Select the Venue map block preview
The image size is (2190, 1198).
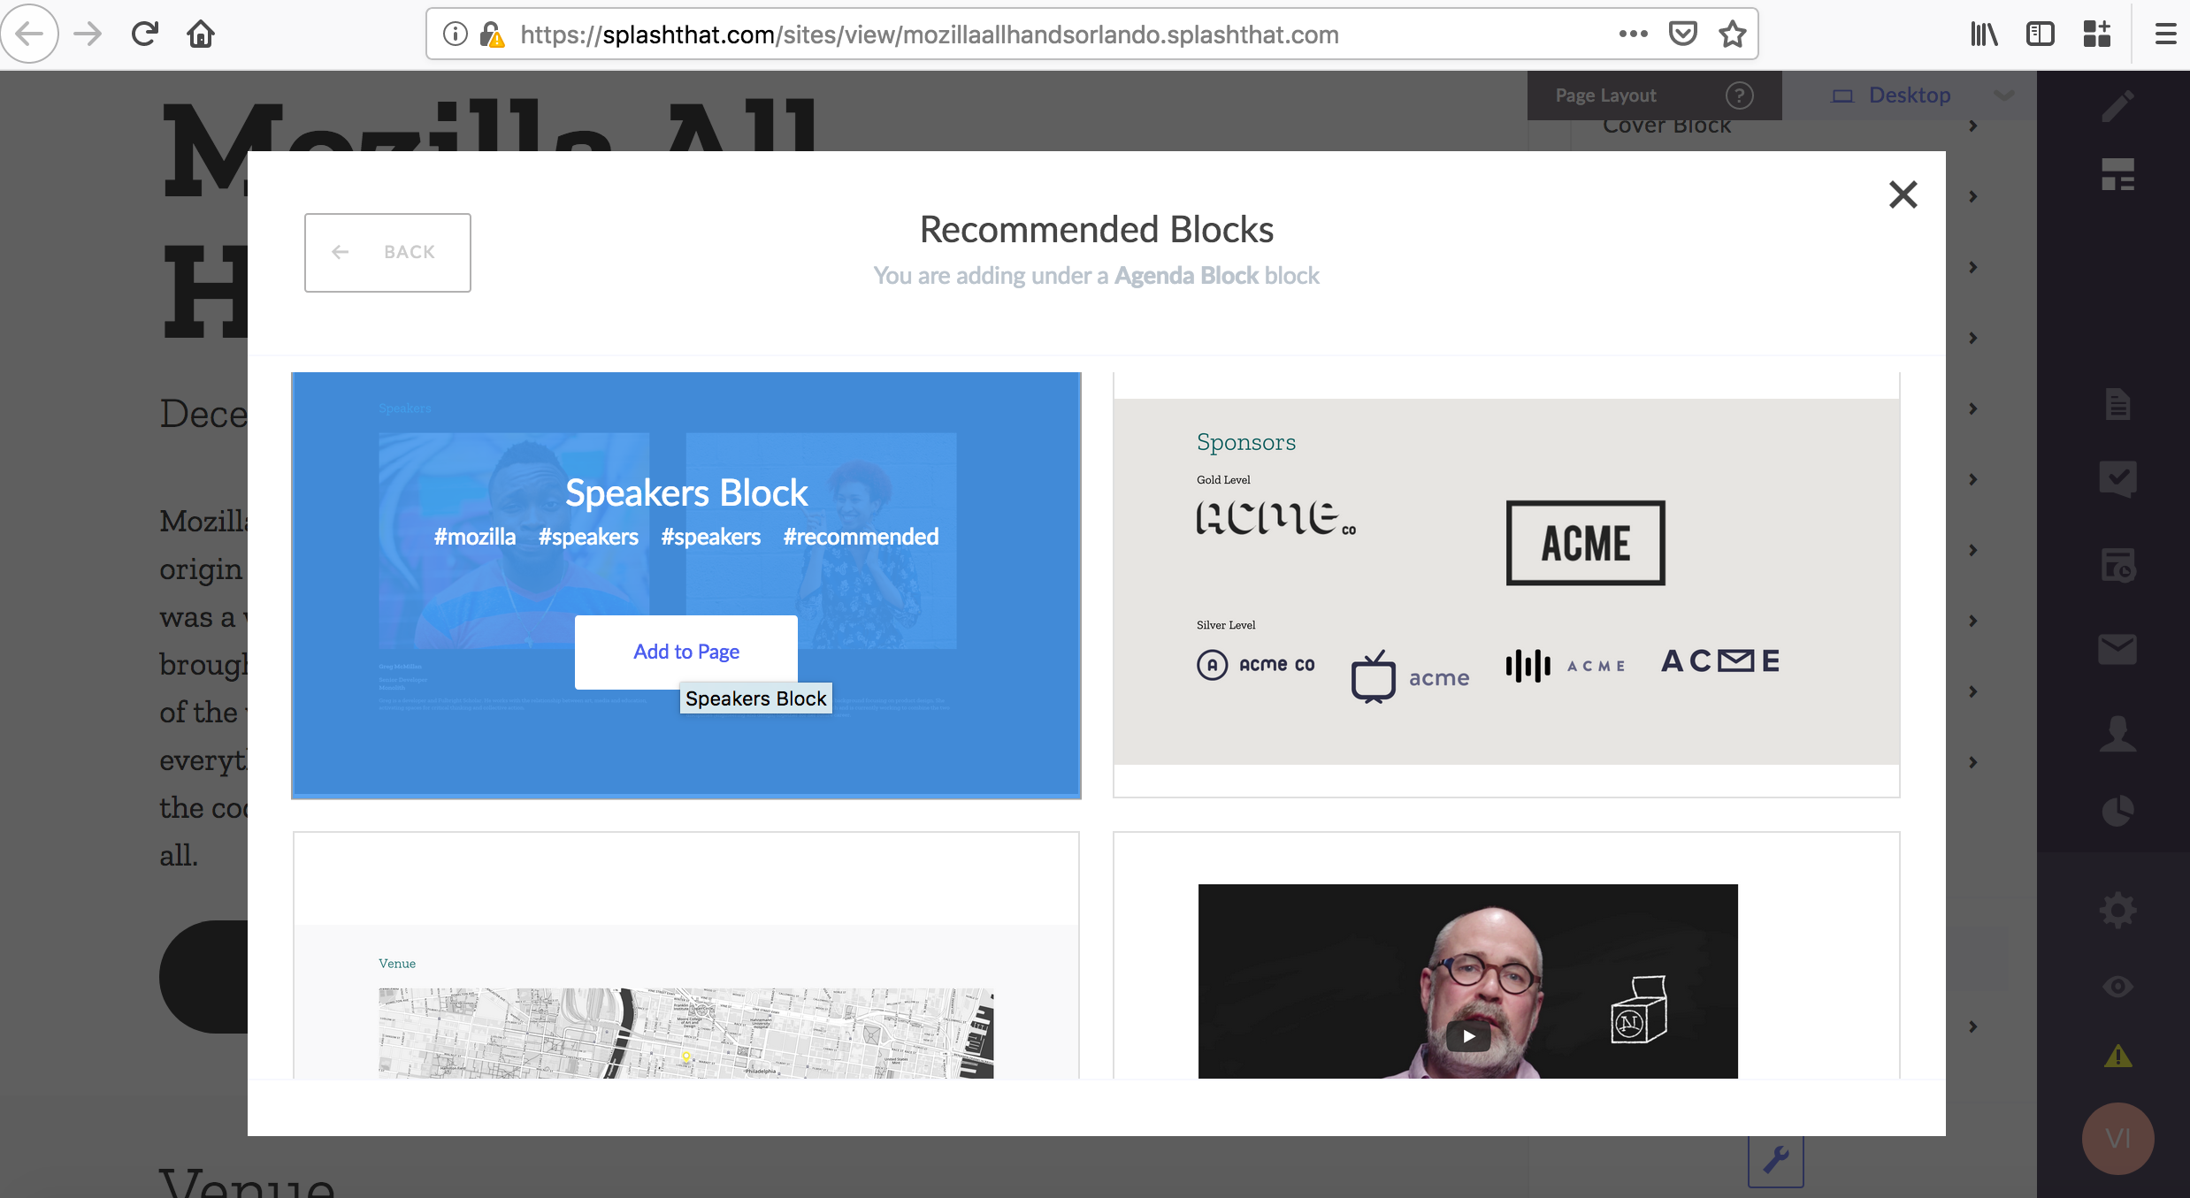point(686,955)
